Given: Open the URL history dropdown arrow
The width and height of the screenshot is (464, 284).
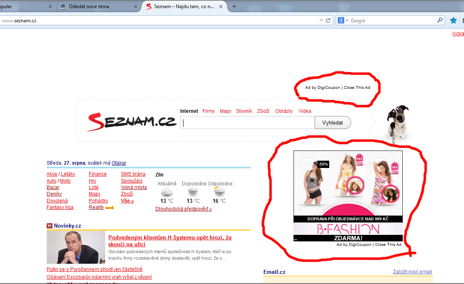Looking at the screenshot, I should pos(321,20).
